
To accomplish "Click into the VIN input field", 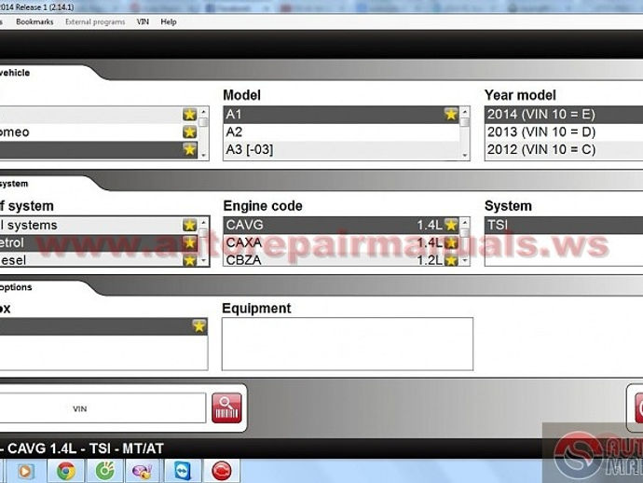I will point(102,408).
